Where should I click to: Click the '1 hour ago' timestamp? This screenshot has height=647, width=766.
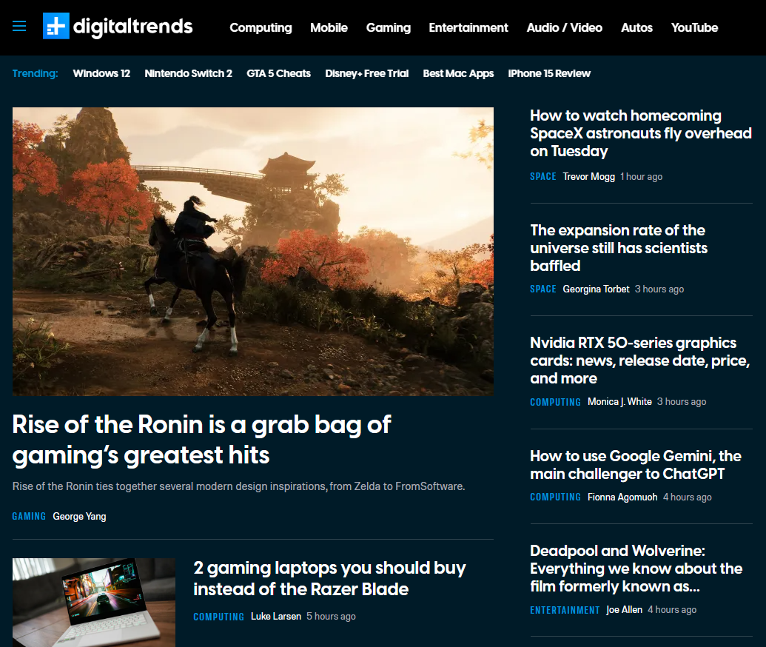click(641, 176)
